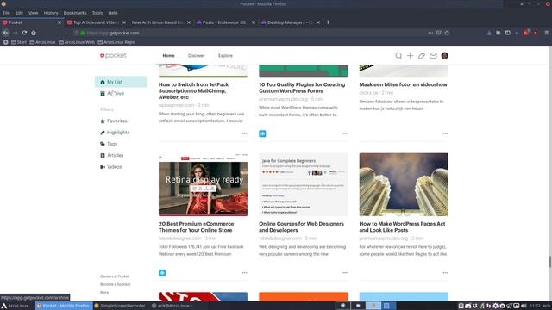Open 20 Best Premium eCommerce Themes thumbnail
552x310 pixels.
tap(203, 184)
